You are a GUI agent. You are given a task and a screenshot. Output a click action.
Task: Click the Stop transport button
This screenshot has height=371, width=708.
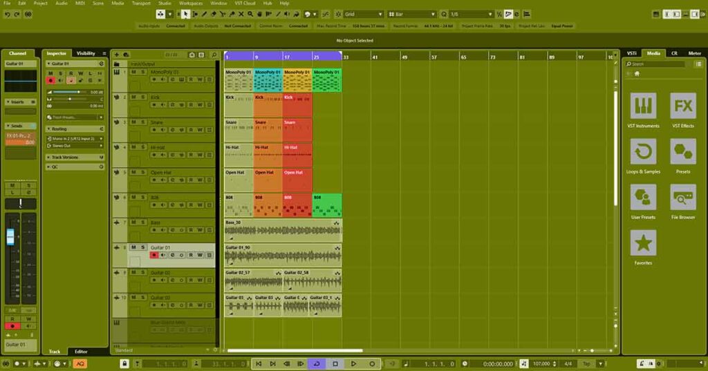click(x=335, y=364)
